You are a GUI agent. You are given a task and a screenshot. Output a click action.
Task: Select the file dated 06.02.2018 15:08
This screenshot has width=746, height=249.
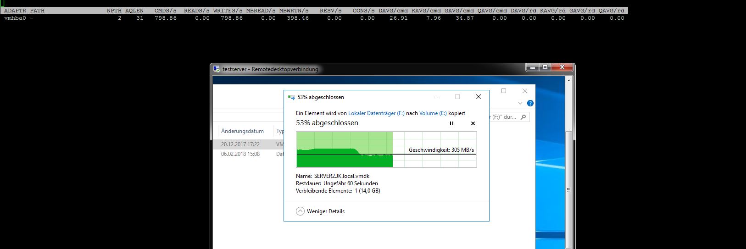(240, 154)
